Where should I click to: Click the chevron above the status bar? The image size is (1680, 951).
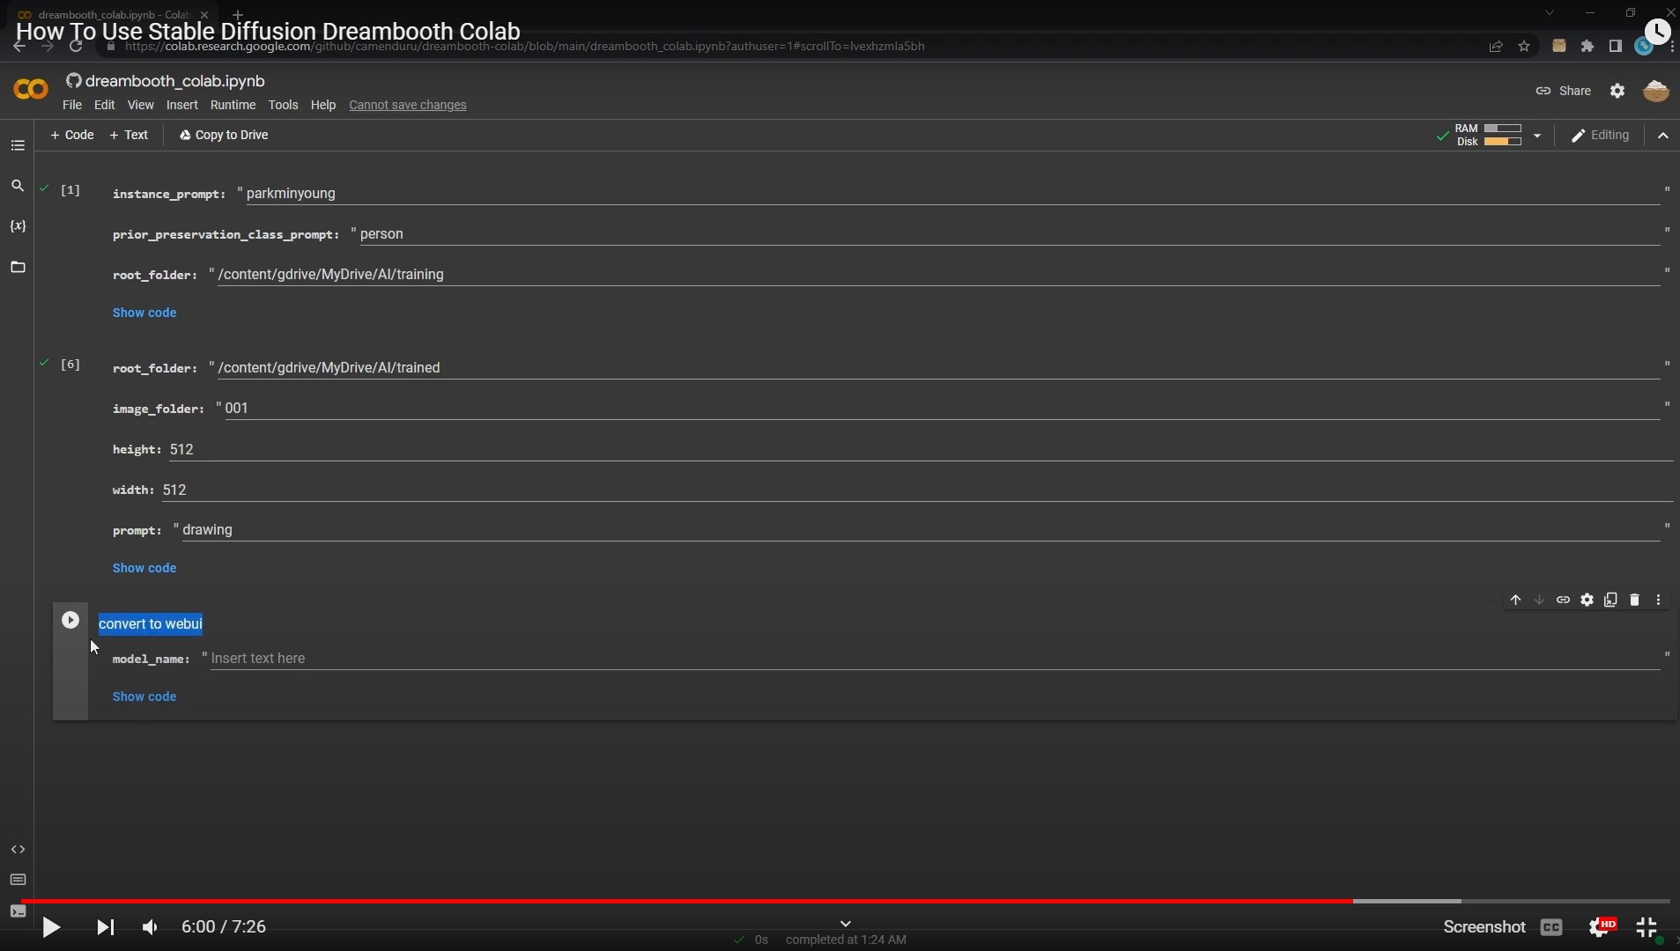pyautogui.click(x=846, y=924)
